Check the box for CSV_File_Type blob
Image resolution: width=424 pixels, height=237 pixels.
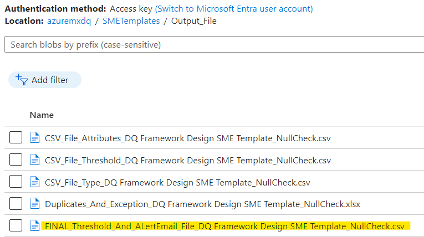(16, 181)
